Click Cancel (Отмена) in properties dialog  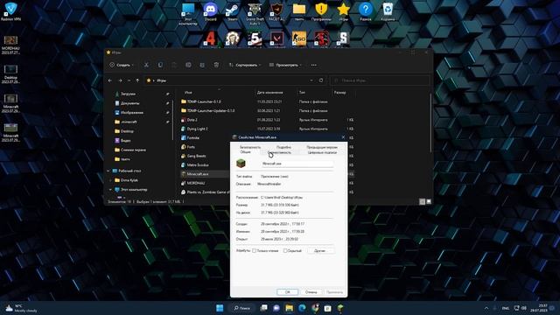[311, 292]
